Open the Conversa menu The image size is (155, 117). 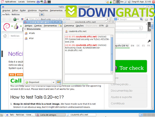pos(69,26)
